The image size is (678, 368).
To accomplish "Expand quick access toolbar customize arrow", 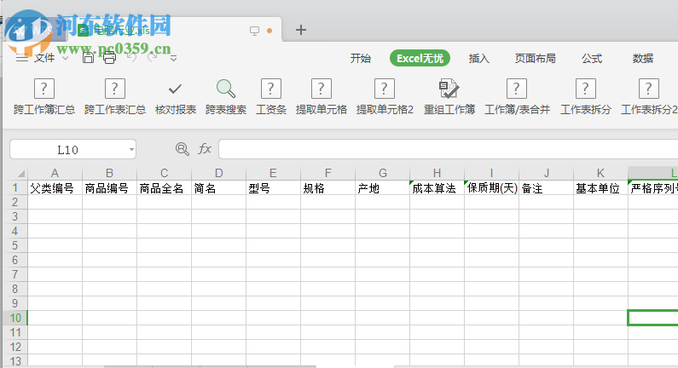I will (x=173, y=58).
